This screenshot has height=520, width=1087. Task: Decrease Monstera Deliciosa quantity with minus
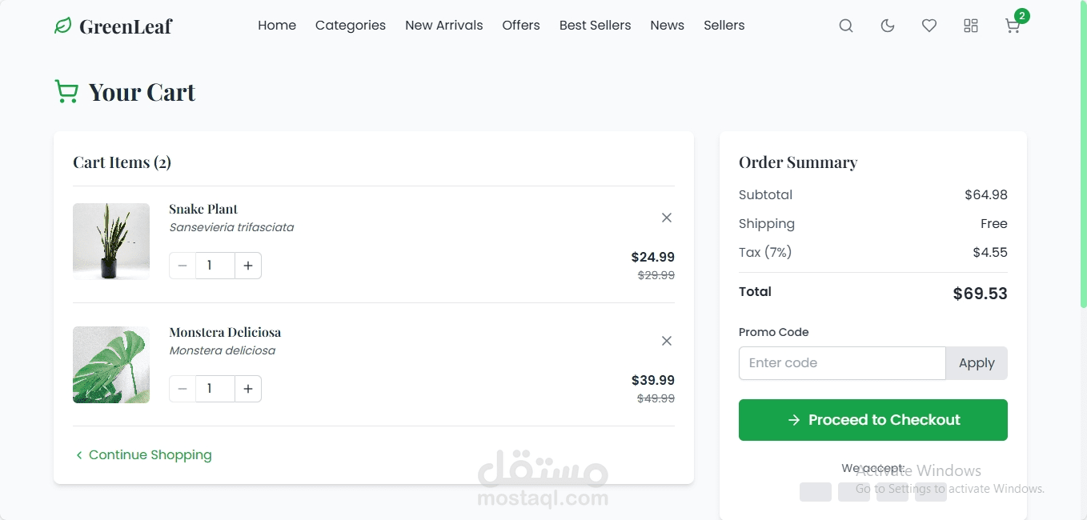(183, 389)
